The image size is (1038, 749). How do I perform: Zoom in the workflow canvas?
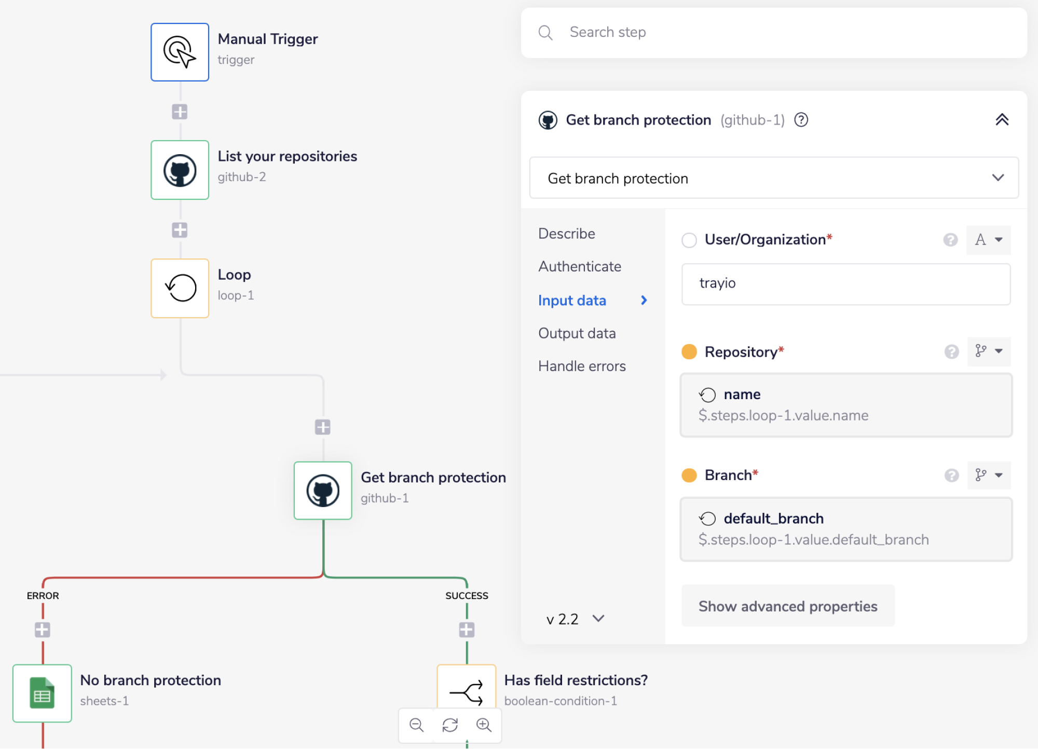pos(484,725)
